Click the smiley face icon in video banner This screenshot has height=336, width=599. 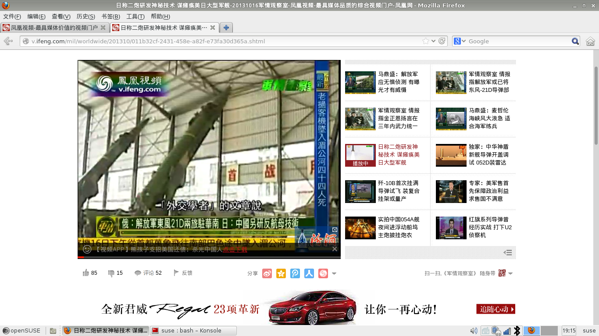pyautogui.click(x=87, y=249)
